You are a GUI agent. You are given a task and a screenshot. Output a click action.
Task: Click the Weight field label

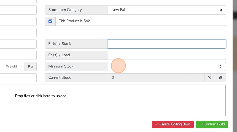[x=12, y=66]
